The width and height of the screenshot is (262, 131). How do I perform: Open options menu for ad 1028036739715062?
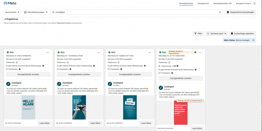coord(149,52)
